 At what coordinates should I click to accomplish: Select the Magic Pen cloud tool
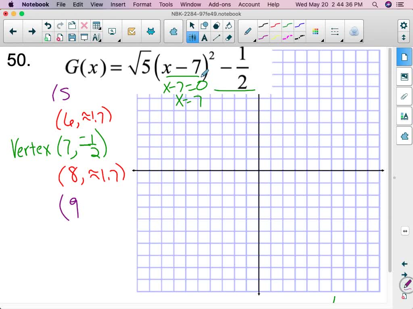(x=355, y=31)
